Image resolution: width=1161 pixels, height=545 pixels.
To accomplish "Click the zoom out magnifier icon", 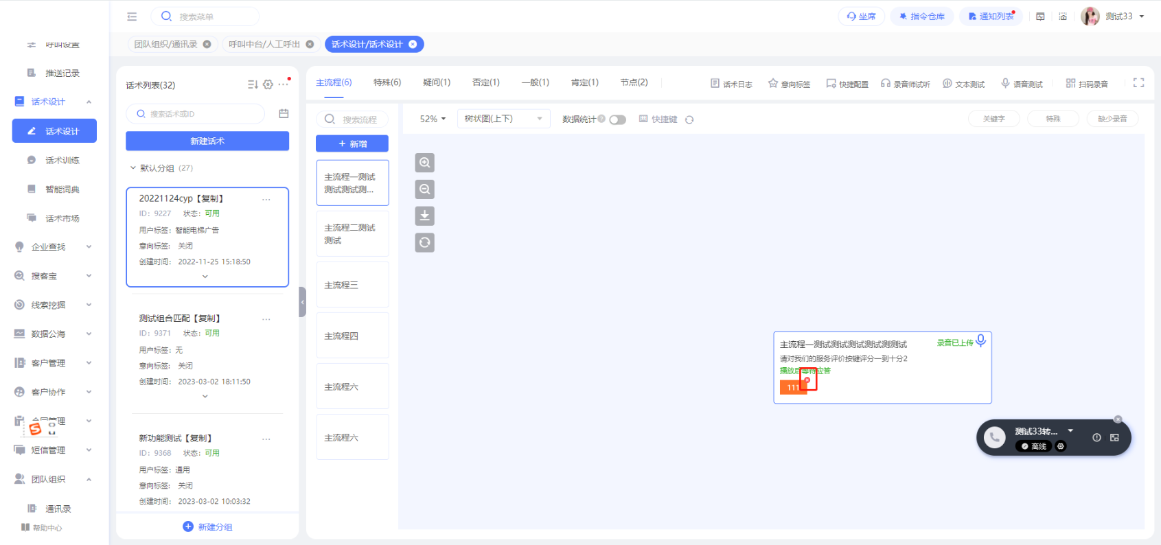I will tap(424, 189).
